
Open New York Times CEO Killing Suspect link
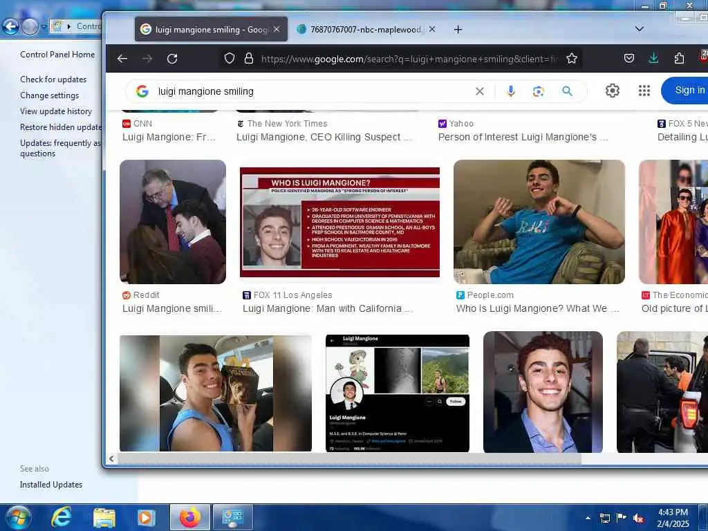tap(324, 138)
